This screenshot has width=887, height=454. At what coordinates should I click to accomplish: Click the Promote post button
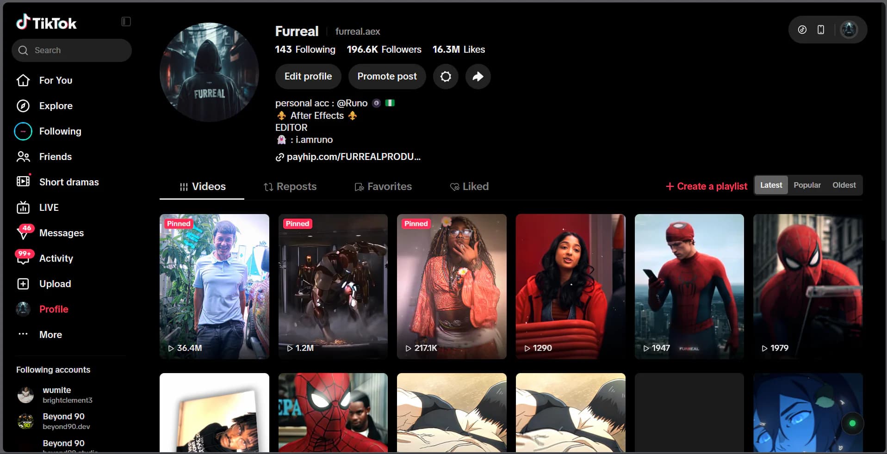point(387,76)
